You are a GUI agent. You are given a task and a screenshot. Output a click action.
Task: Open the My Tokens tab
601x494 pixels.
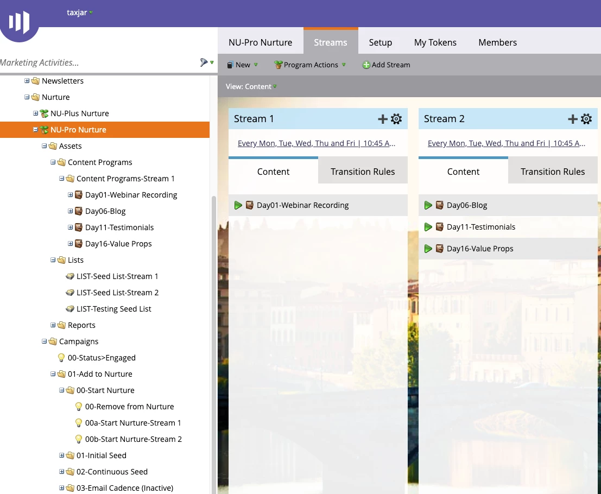(x=435, y=42)
